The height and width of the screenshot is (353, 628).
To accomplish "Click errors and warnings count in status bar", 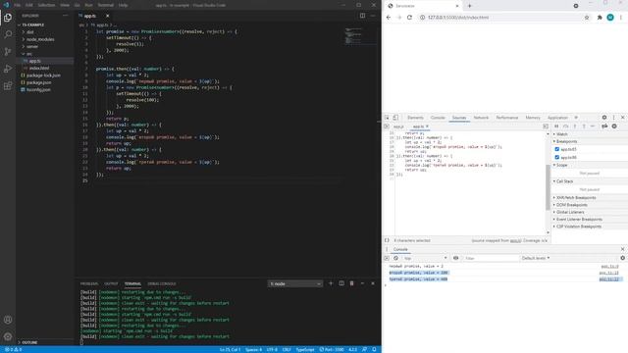I will pyautogui.click(x=13, y=349).
